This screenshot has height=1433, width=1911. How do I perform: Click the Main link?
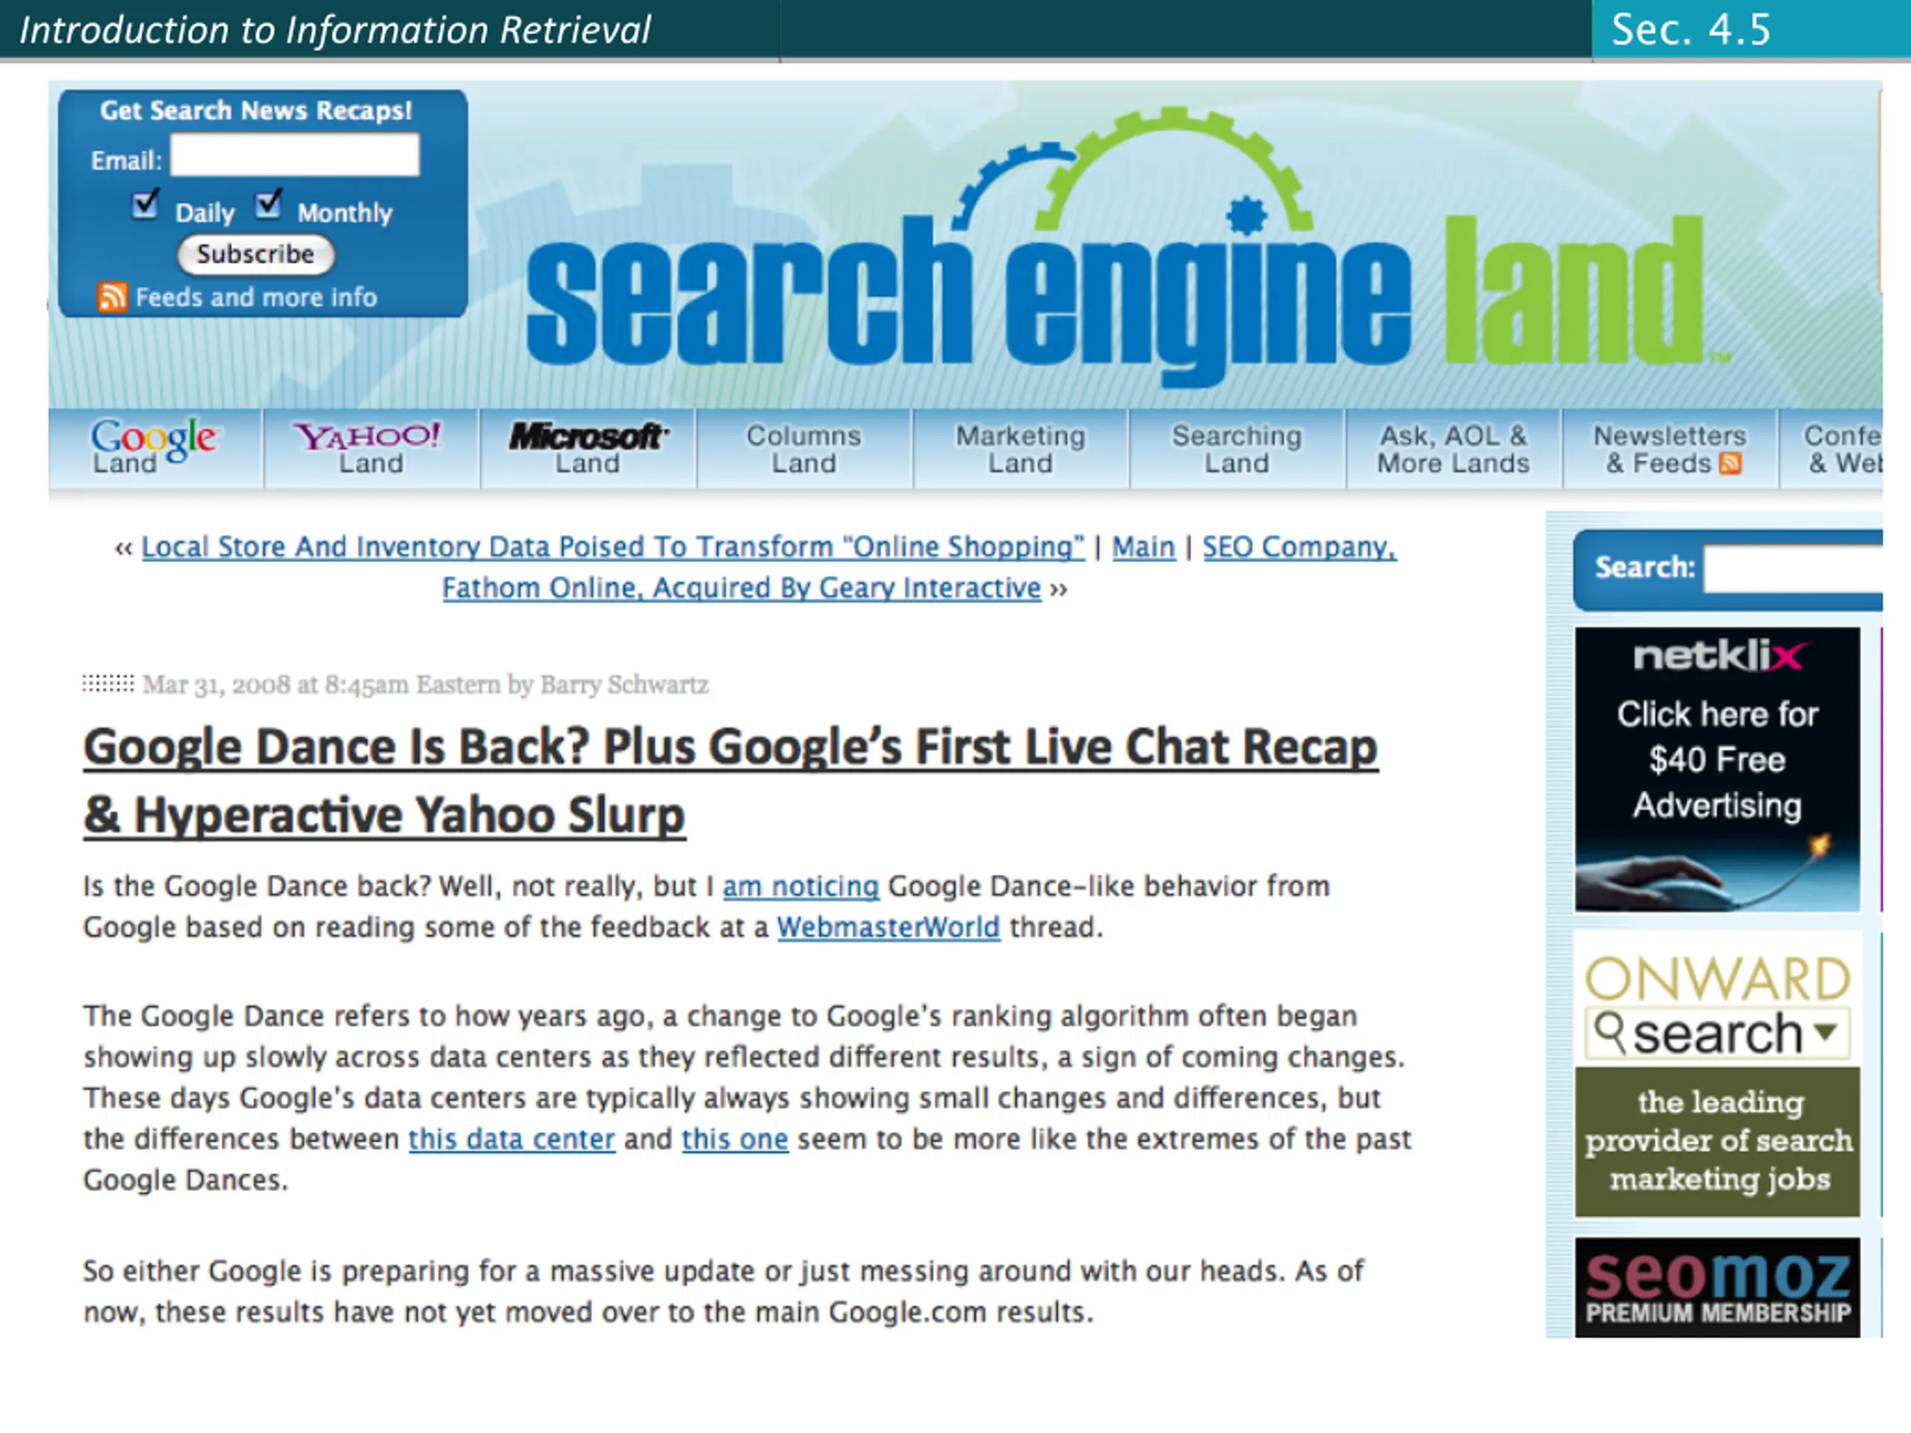pyautogui.click(x=1143, y=547)
